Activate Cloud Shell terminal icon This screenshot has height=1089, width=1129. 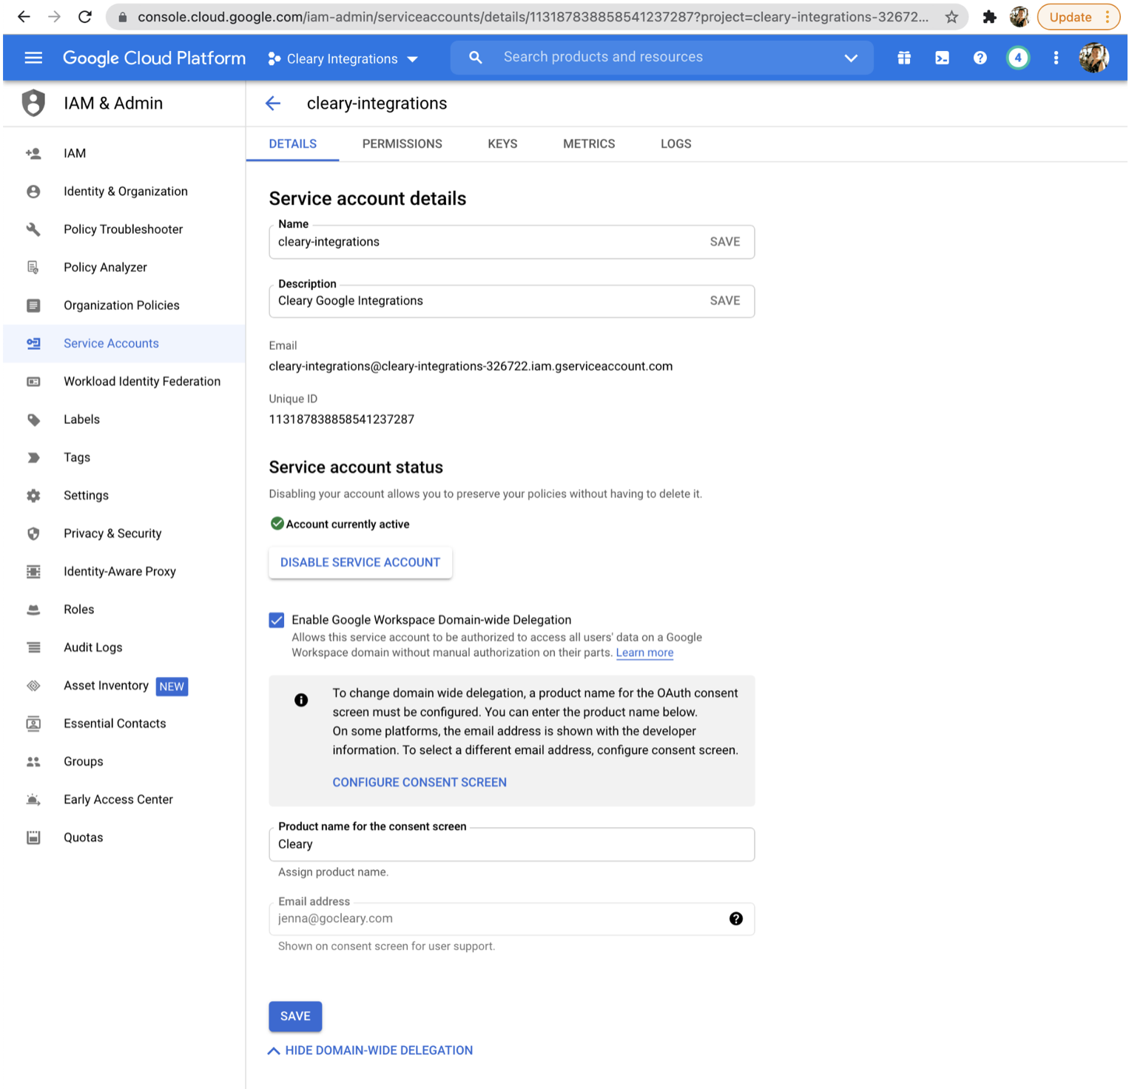tap(942, 58)
